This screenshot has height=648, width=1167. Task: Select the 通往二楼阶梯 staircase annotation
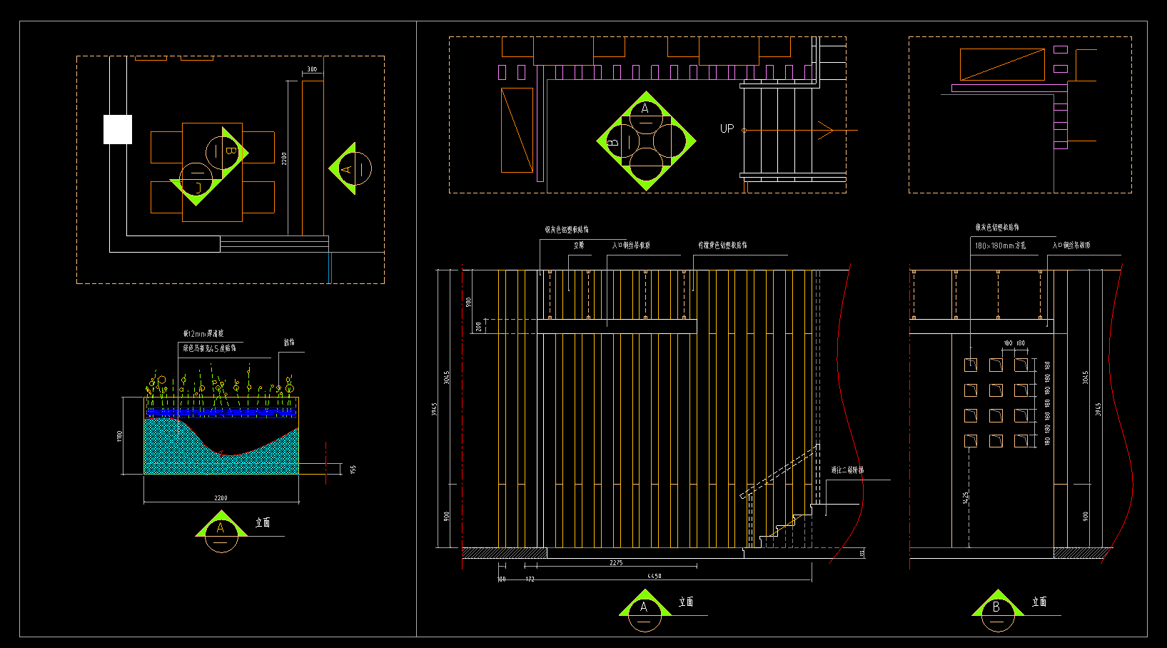(847, 470)
